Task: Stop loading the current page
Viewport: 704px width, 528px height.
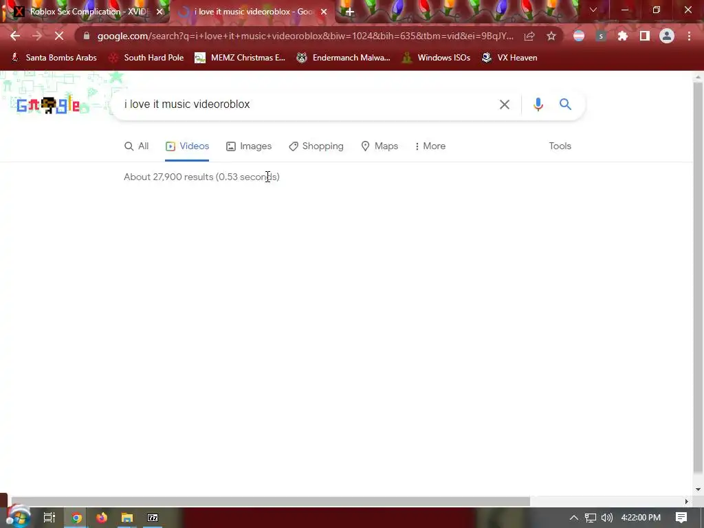Action: tap(59, 36)
